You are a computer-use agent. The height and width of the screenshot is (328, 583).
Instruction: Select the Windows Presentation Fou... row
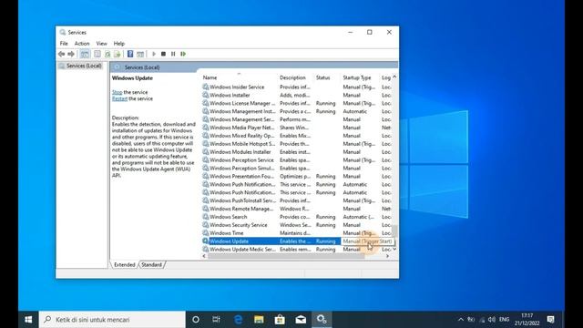click(x=297, y=176)
